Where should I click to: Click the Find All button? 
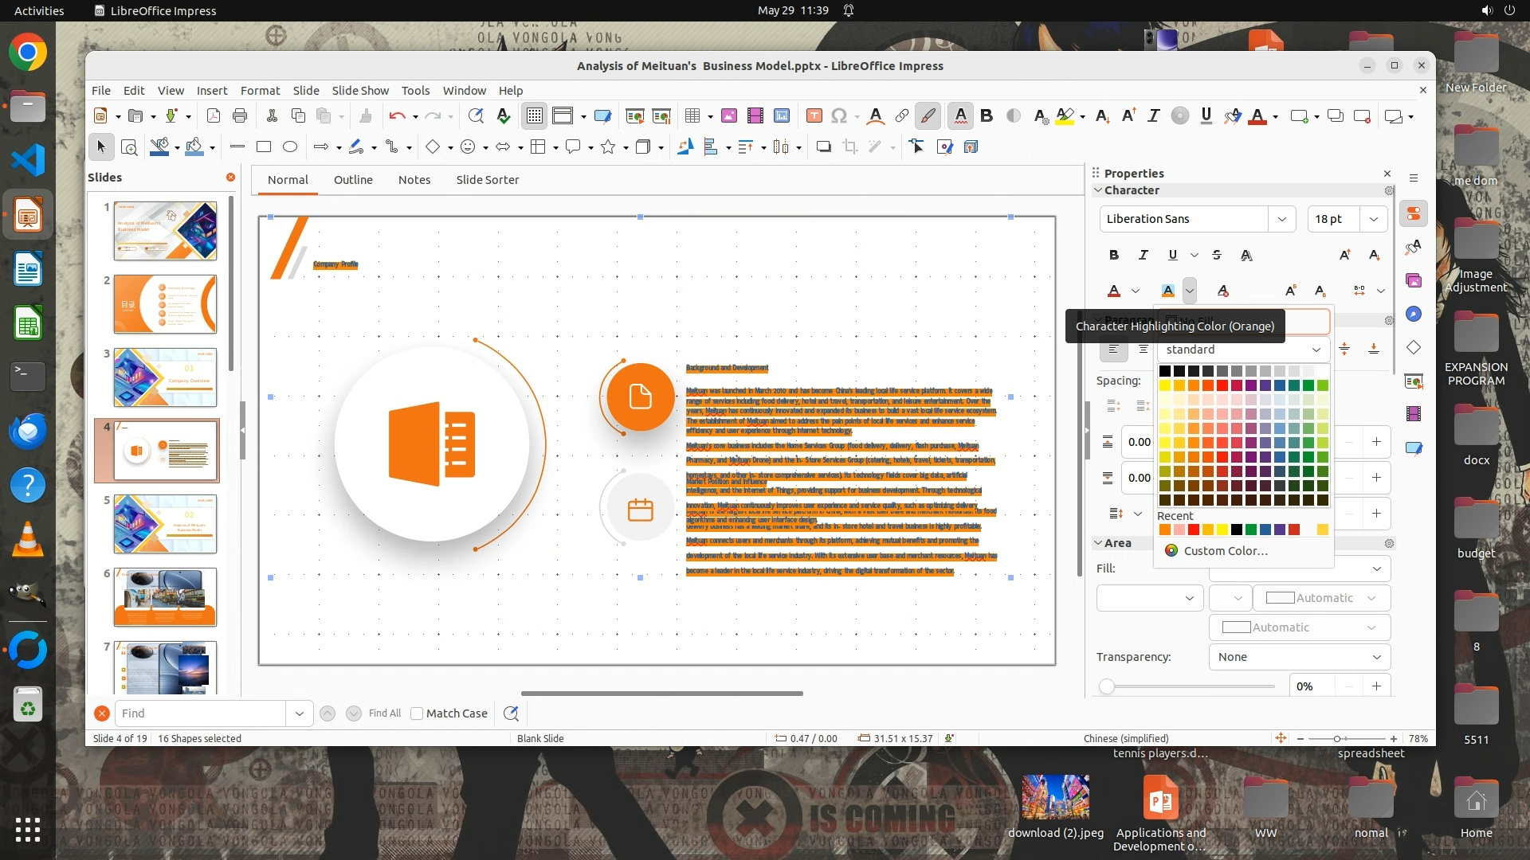click(385, 713)
